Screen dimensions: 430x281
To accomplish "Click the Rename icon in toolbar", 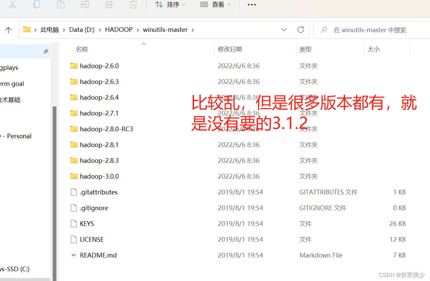I will coord(85,5).
